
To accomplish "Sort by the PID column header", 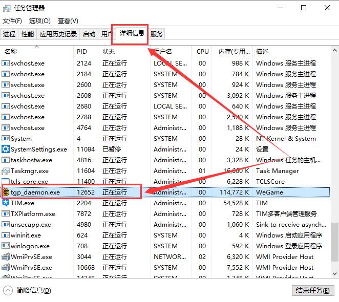I will [x=82, y=52].
